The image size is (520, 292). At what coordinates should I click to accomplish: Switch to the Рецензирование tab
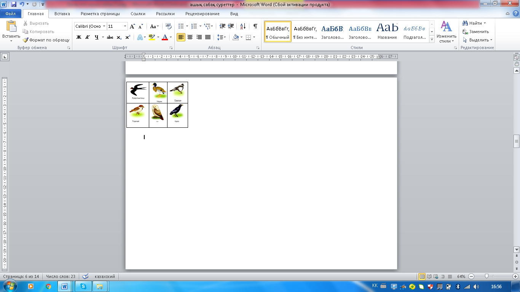(x=203, y=14)
